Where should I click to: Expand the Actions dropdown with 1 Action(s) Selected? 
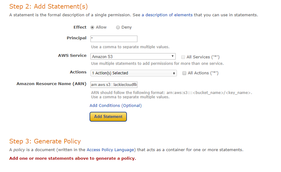tap(133, 73)
